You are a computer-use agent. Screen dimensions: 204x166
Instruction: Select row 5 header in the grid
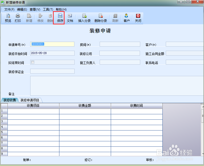(4, 133)
